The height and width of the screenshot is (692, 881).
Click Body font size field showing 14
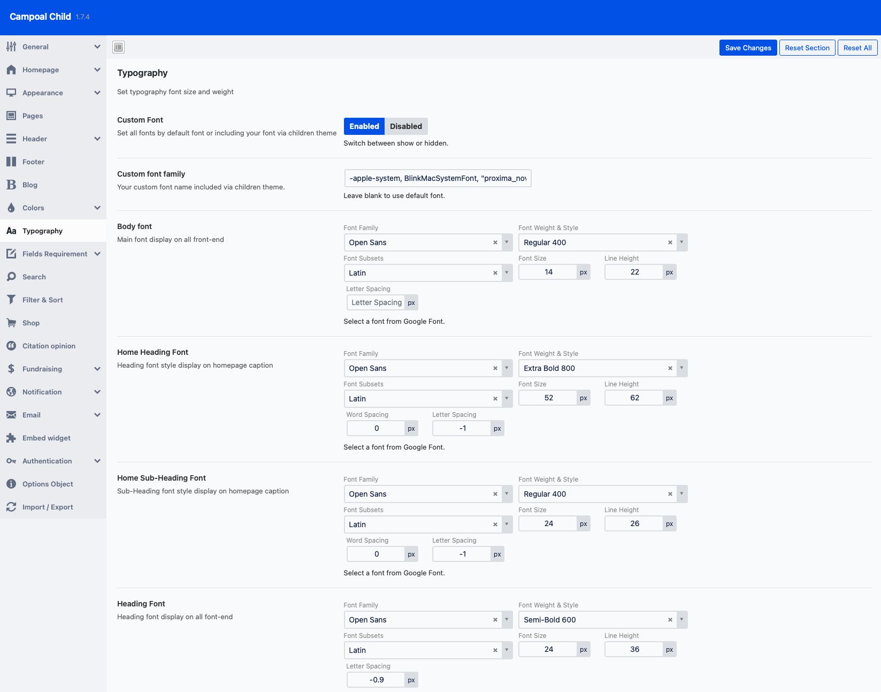pos(548,272)
